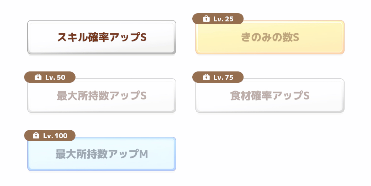
Task: Click the Lv. 50 level text
Action: (55, 77)
